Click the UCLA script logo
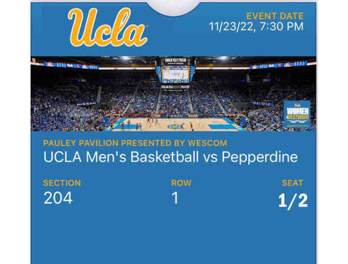Viewport: 348px width, 264px height. coord(108,27)
